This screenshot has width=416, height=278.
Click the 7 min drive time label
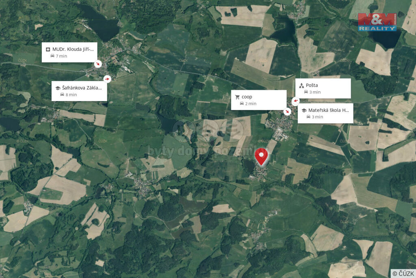click(x=61, y=56)
